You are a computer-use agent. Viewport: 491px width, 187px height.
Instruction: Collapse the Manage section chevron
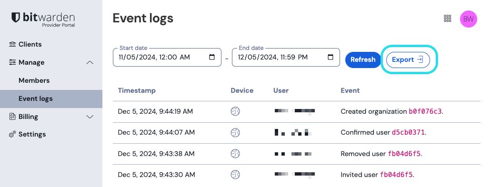tap(90, 62)
